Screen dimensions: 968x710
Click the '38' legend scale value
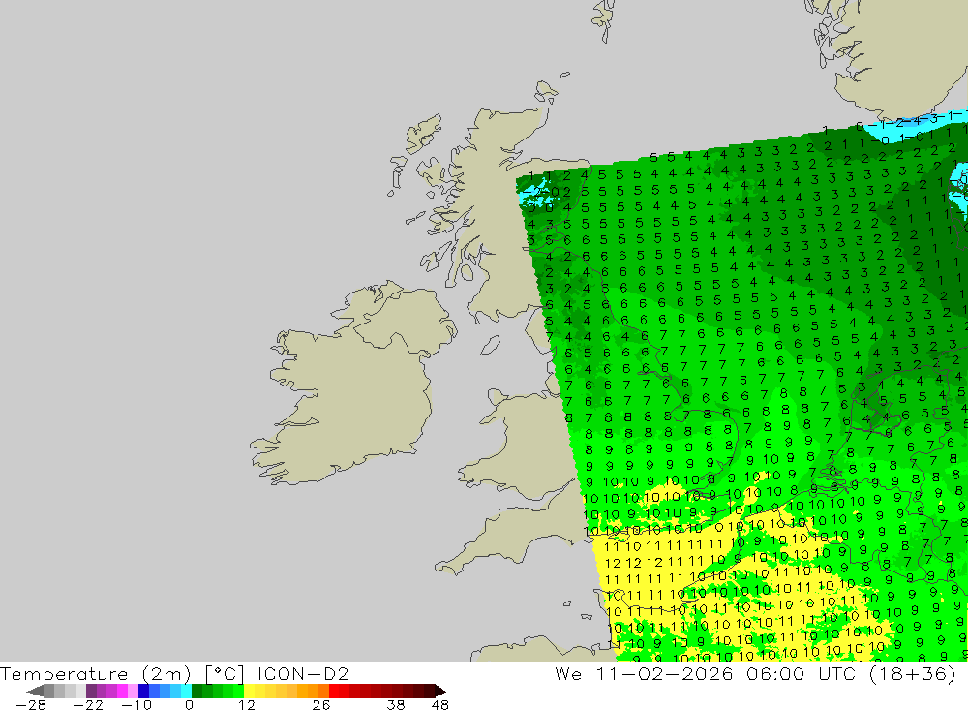pyautogui.click(x=395, y=704)
